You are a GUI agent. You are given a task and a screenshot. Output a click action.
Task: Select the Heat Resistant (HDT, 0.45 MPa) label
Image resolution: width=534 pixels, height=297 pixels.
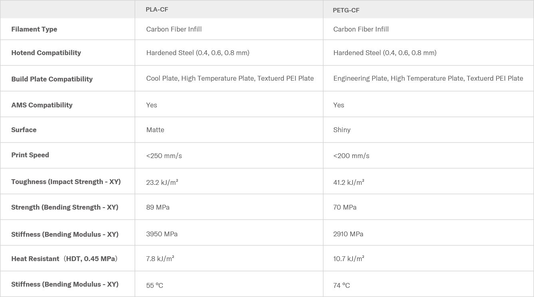(64, 259)
